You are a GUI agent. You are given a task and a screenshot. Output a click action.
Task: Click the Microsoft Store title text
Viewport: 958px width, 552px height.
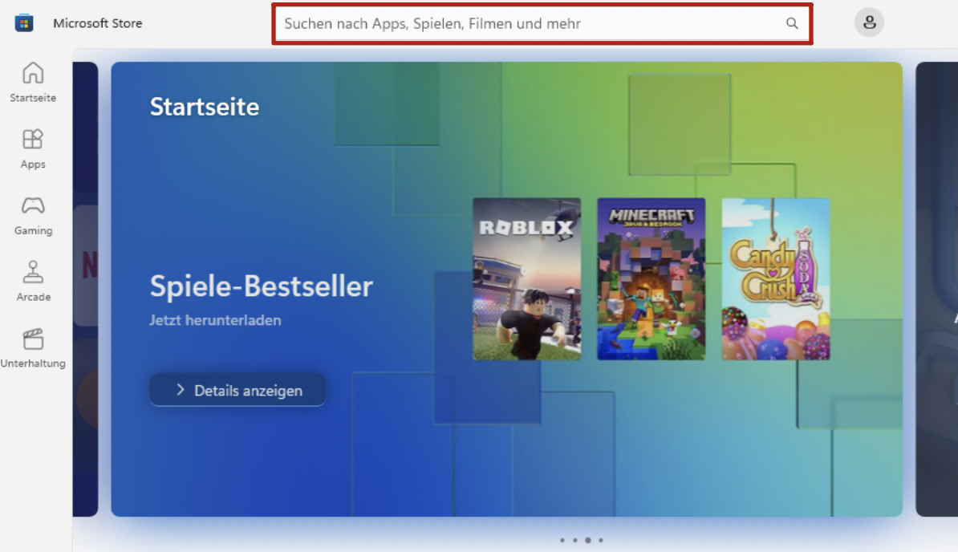click(x=98, y=23)
